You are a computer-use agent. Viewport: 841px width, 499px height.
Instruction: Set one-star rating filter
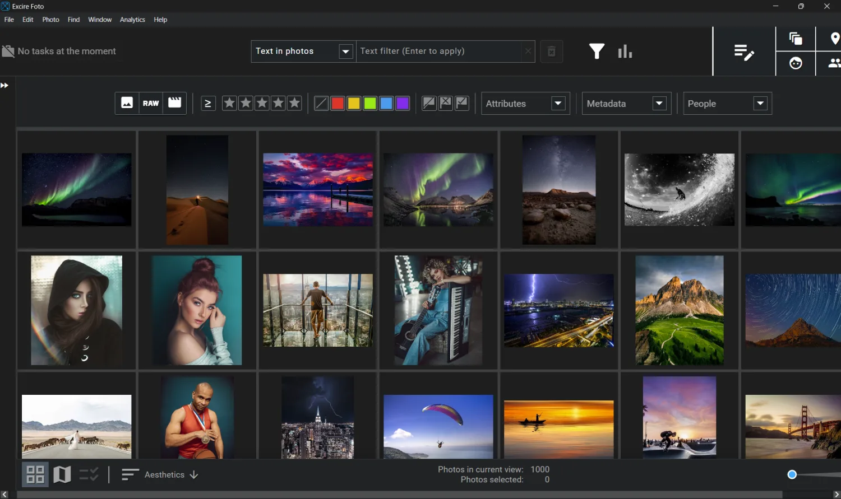pyautogui.click(x=229, y=103)
